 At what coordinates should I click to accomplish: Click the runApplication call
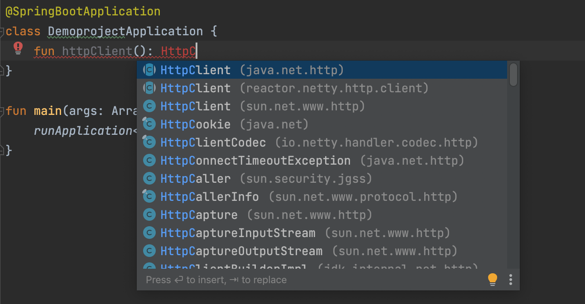tap(82, 131)
